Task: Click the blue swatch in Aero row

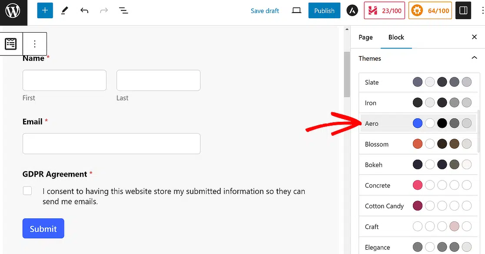Action: tap(417, 123)
